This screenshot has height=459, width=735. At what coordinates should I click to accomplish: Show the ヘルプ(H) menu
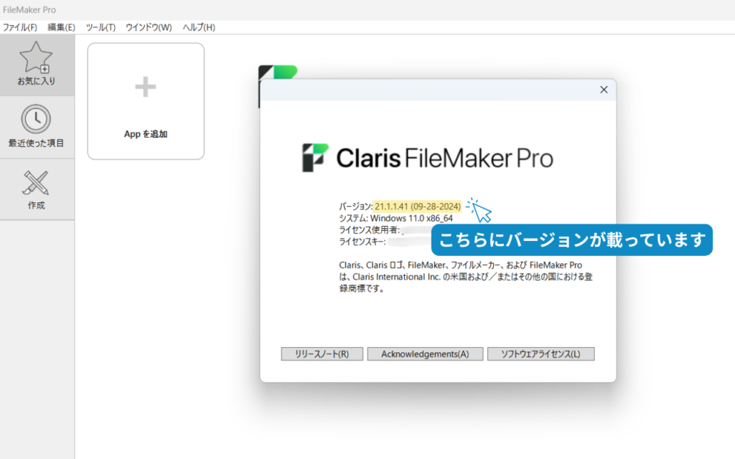(x=199, y=27)
